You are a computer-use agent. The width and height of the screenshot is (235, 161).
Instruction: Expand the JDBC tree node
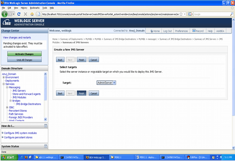click(x=7, y=107)
